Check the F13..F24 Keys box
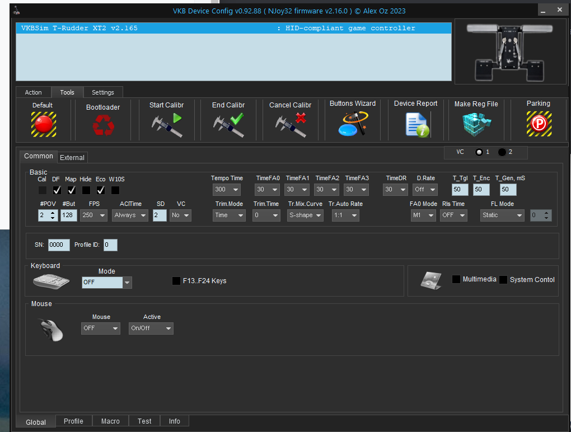Screen dimensions: 571x432 [x=176, y=280]
